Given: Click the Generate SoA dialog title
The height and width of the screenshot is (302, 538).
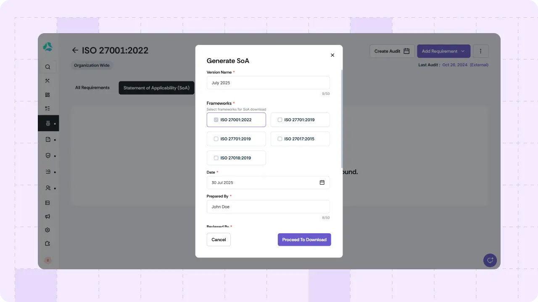Looking at the screenshot, I should 228,61.
